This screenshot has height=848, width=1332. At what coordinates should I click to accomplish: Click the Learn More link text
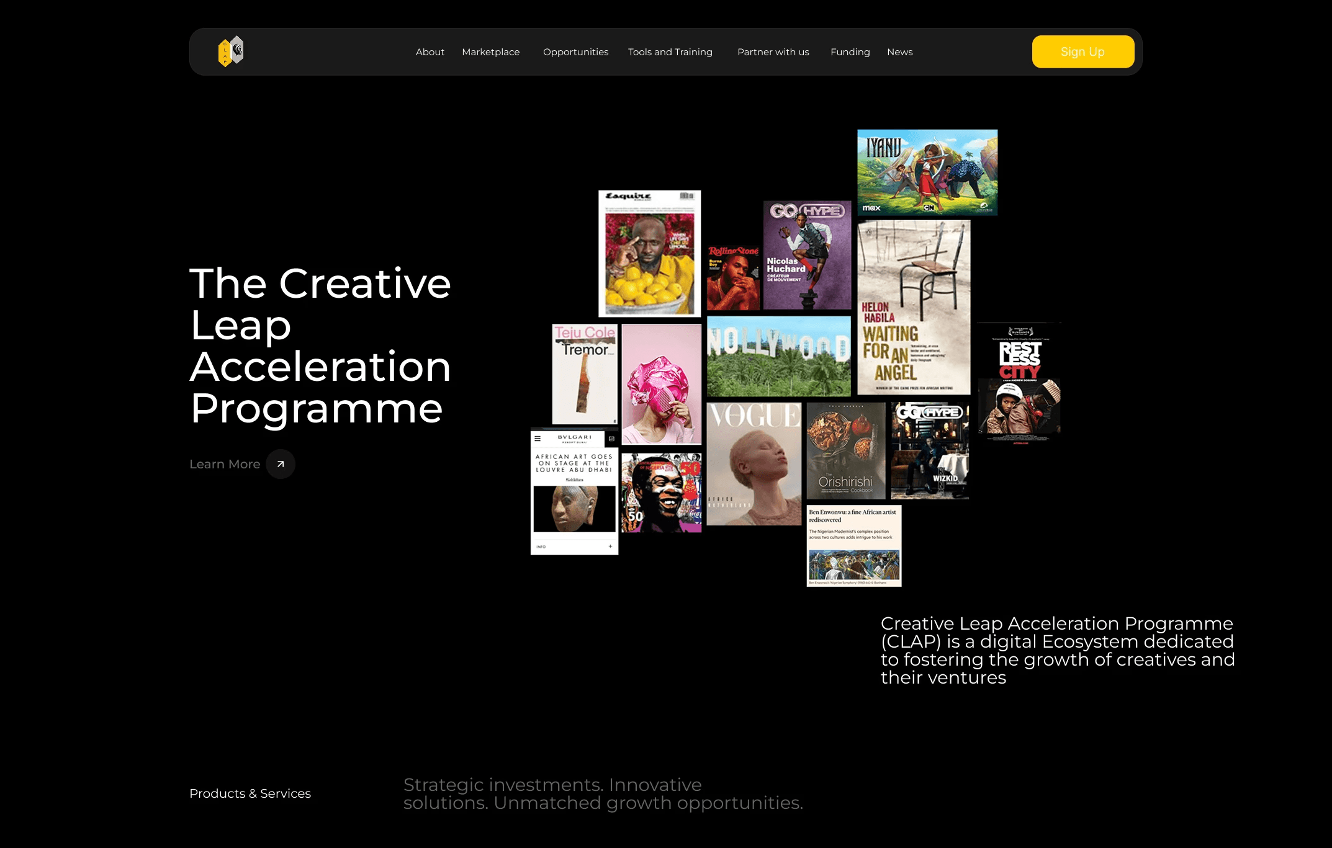pos(225,464)
